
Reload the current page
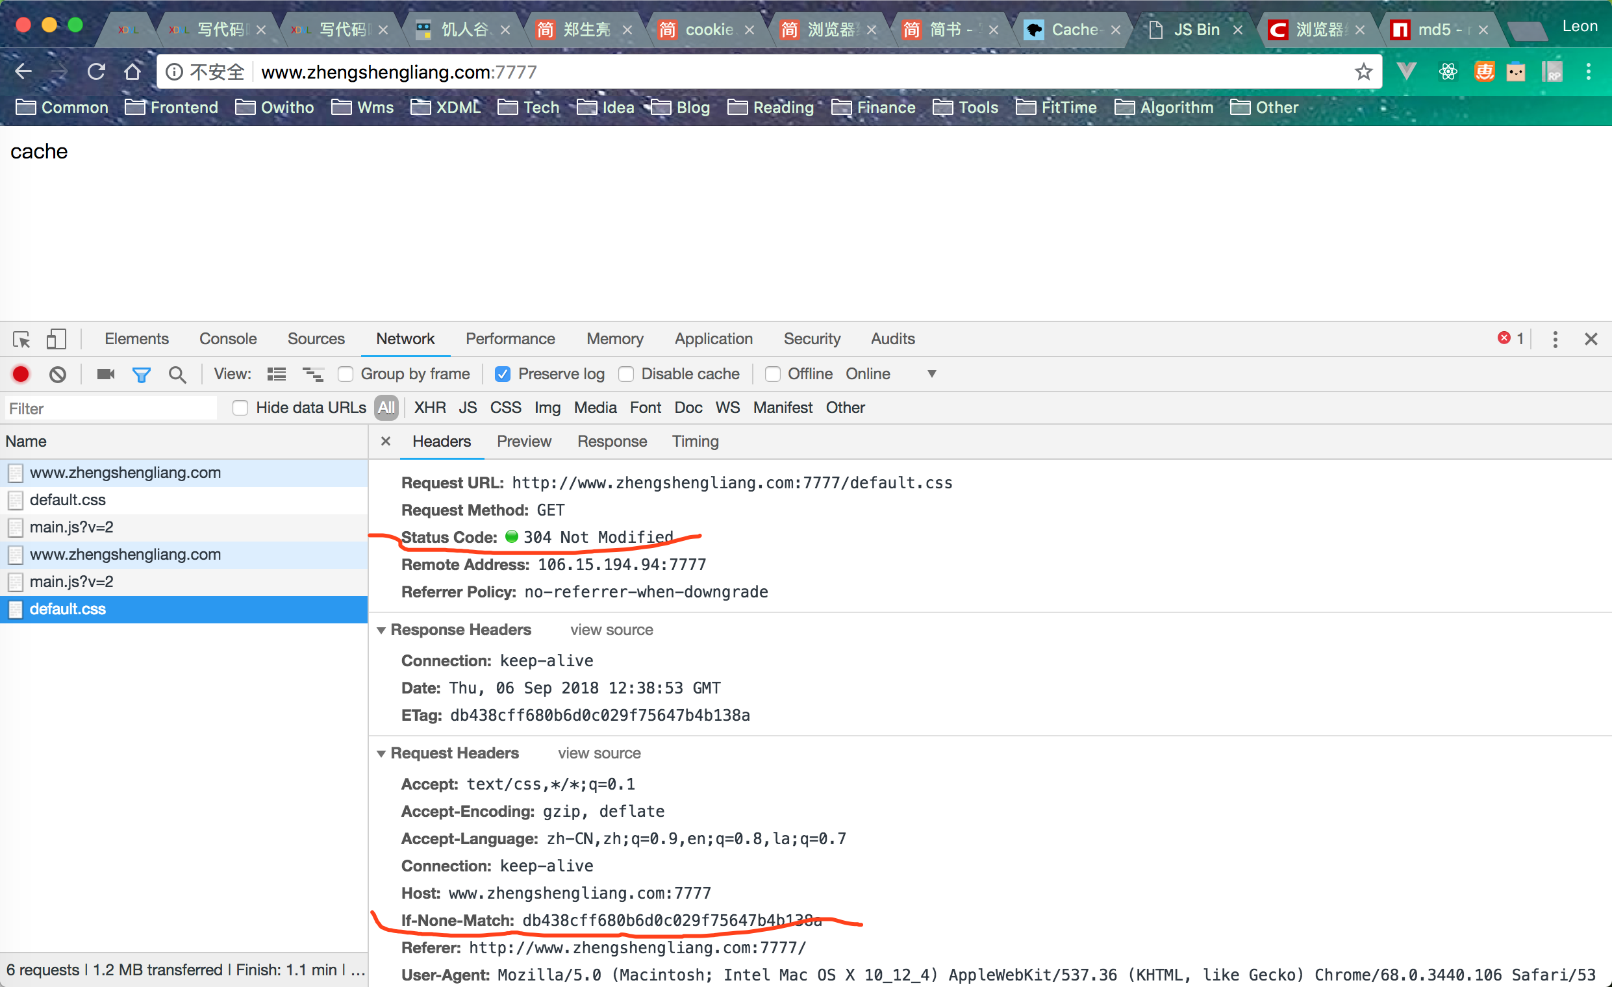tap(96, 71)
